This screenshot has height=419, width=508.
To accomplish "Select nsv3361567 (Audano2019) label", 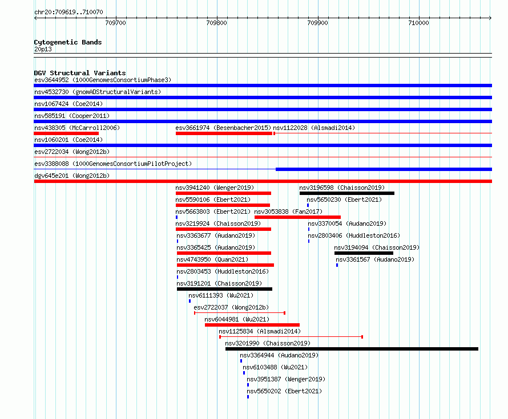I will (375, 259).
